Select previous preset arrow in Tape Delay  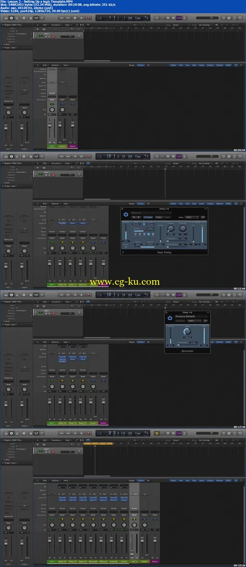(x=134, y=218)
